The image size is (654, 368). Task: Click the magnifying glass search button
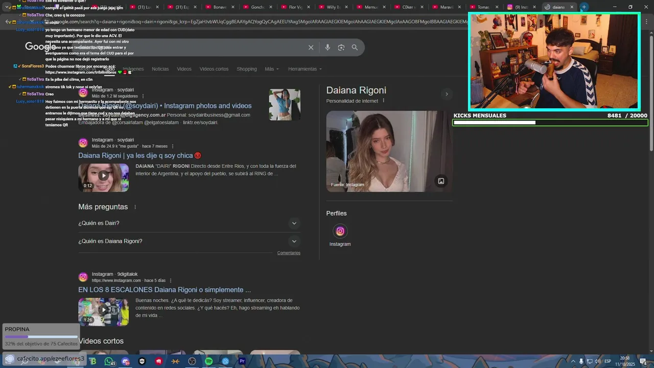[355, 48]
